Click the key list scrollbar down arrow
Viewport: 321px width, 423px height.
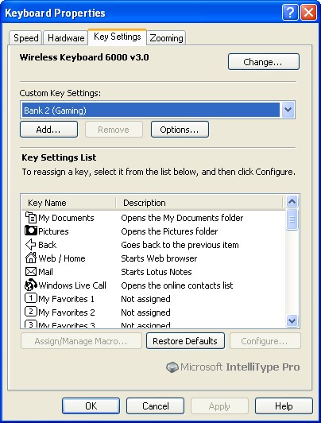(292, 320)
